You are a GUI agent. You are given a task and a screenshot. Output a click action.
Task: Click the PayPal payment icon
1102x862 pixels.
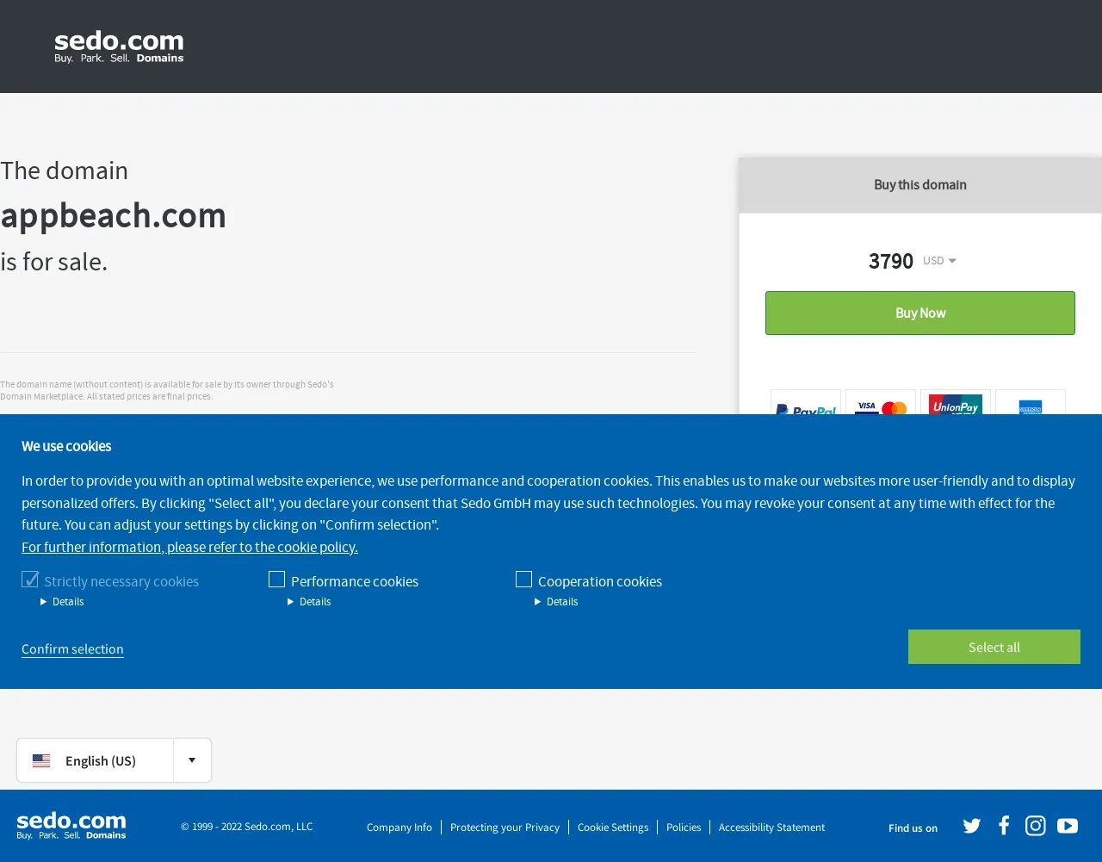tap(806, 403)
